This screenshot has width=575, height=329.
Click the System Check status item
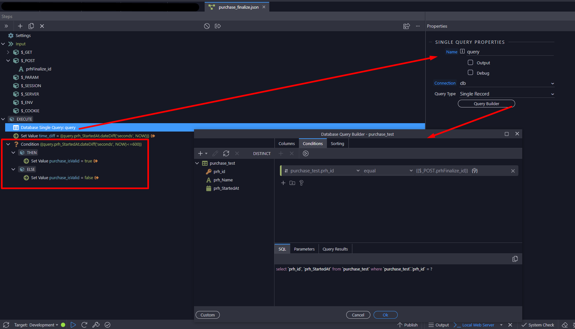pyautogui.click(x=538, y=325)
